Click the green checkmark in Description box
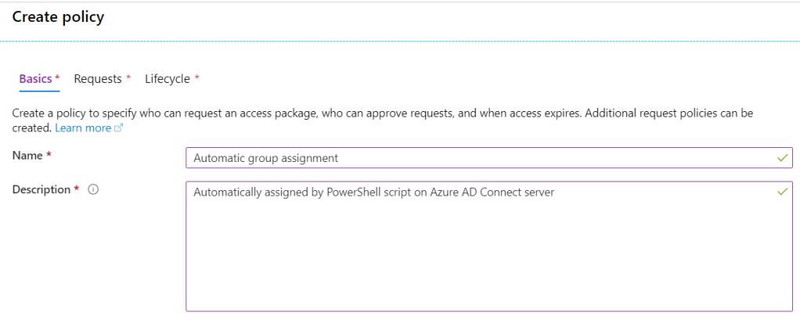 click(x=782, y=191)
